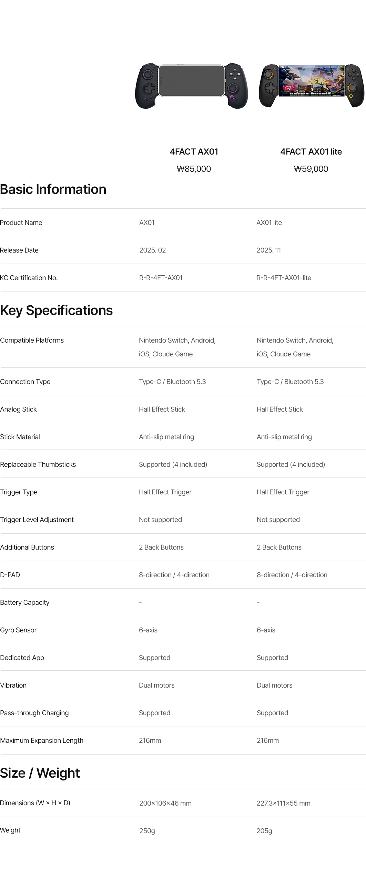The width and height of the screenshot is (366, 877).
Task: Click the R-R-4FT-AX01-lite certification number
Action: coord(284,278)
